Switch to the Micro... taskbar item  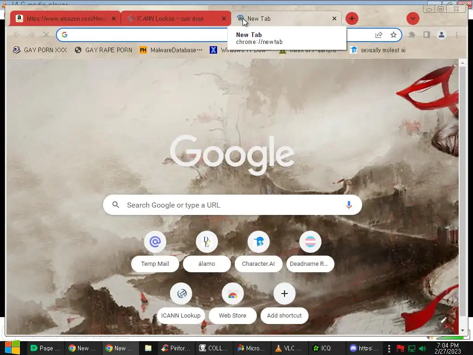tap(251, 348)
